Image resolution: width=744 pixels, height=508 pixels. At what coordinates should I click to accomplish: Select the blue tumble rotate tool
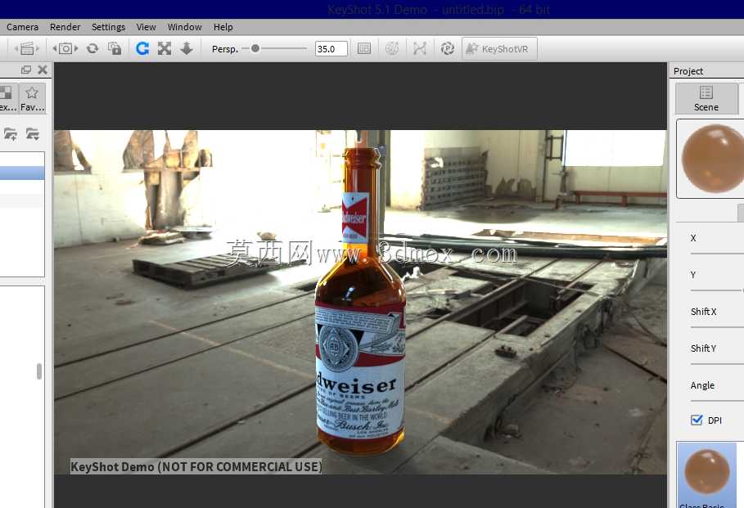142,48
